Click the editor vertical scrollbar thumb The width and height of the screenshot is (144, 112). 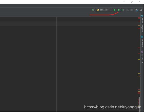point(139,104)
